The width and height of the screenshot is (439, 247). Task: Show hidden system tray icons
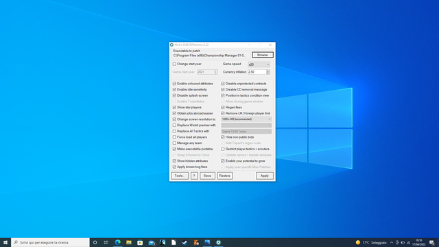392,242
